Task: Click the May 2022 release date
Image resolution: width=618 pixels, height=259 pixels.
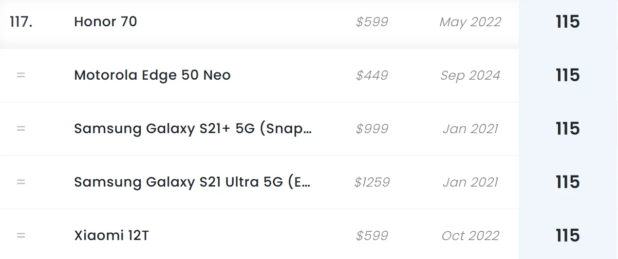Action: (470, 22)
